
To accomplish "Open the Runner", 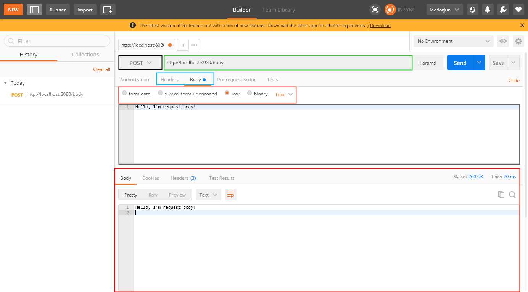I will (x=58, y=10).
